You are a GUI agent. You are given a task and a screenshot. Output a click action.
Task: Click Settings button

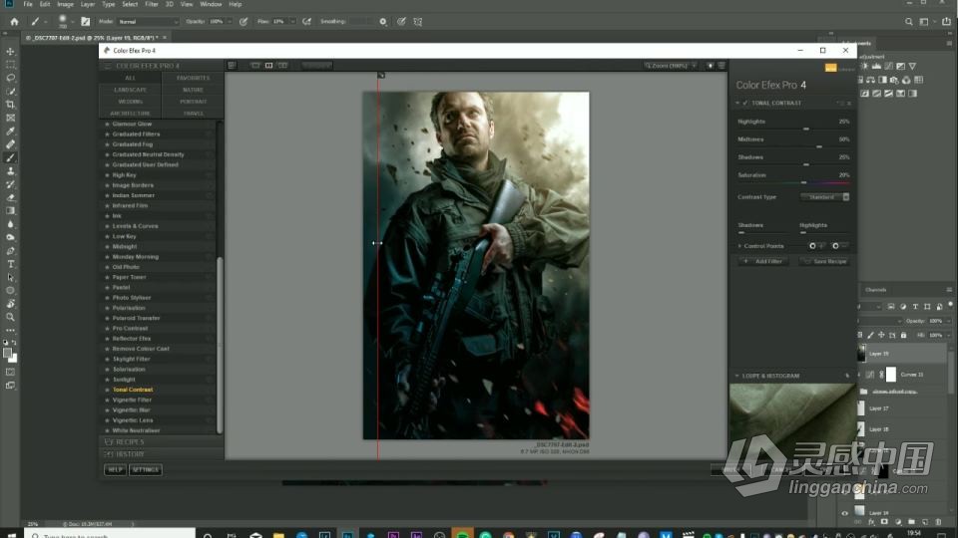coord(146,469)
